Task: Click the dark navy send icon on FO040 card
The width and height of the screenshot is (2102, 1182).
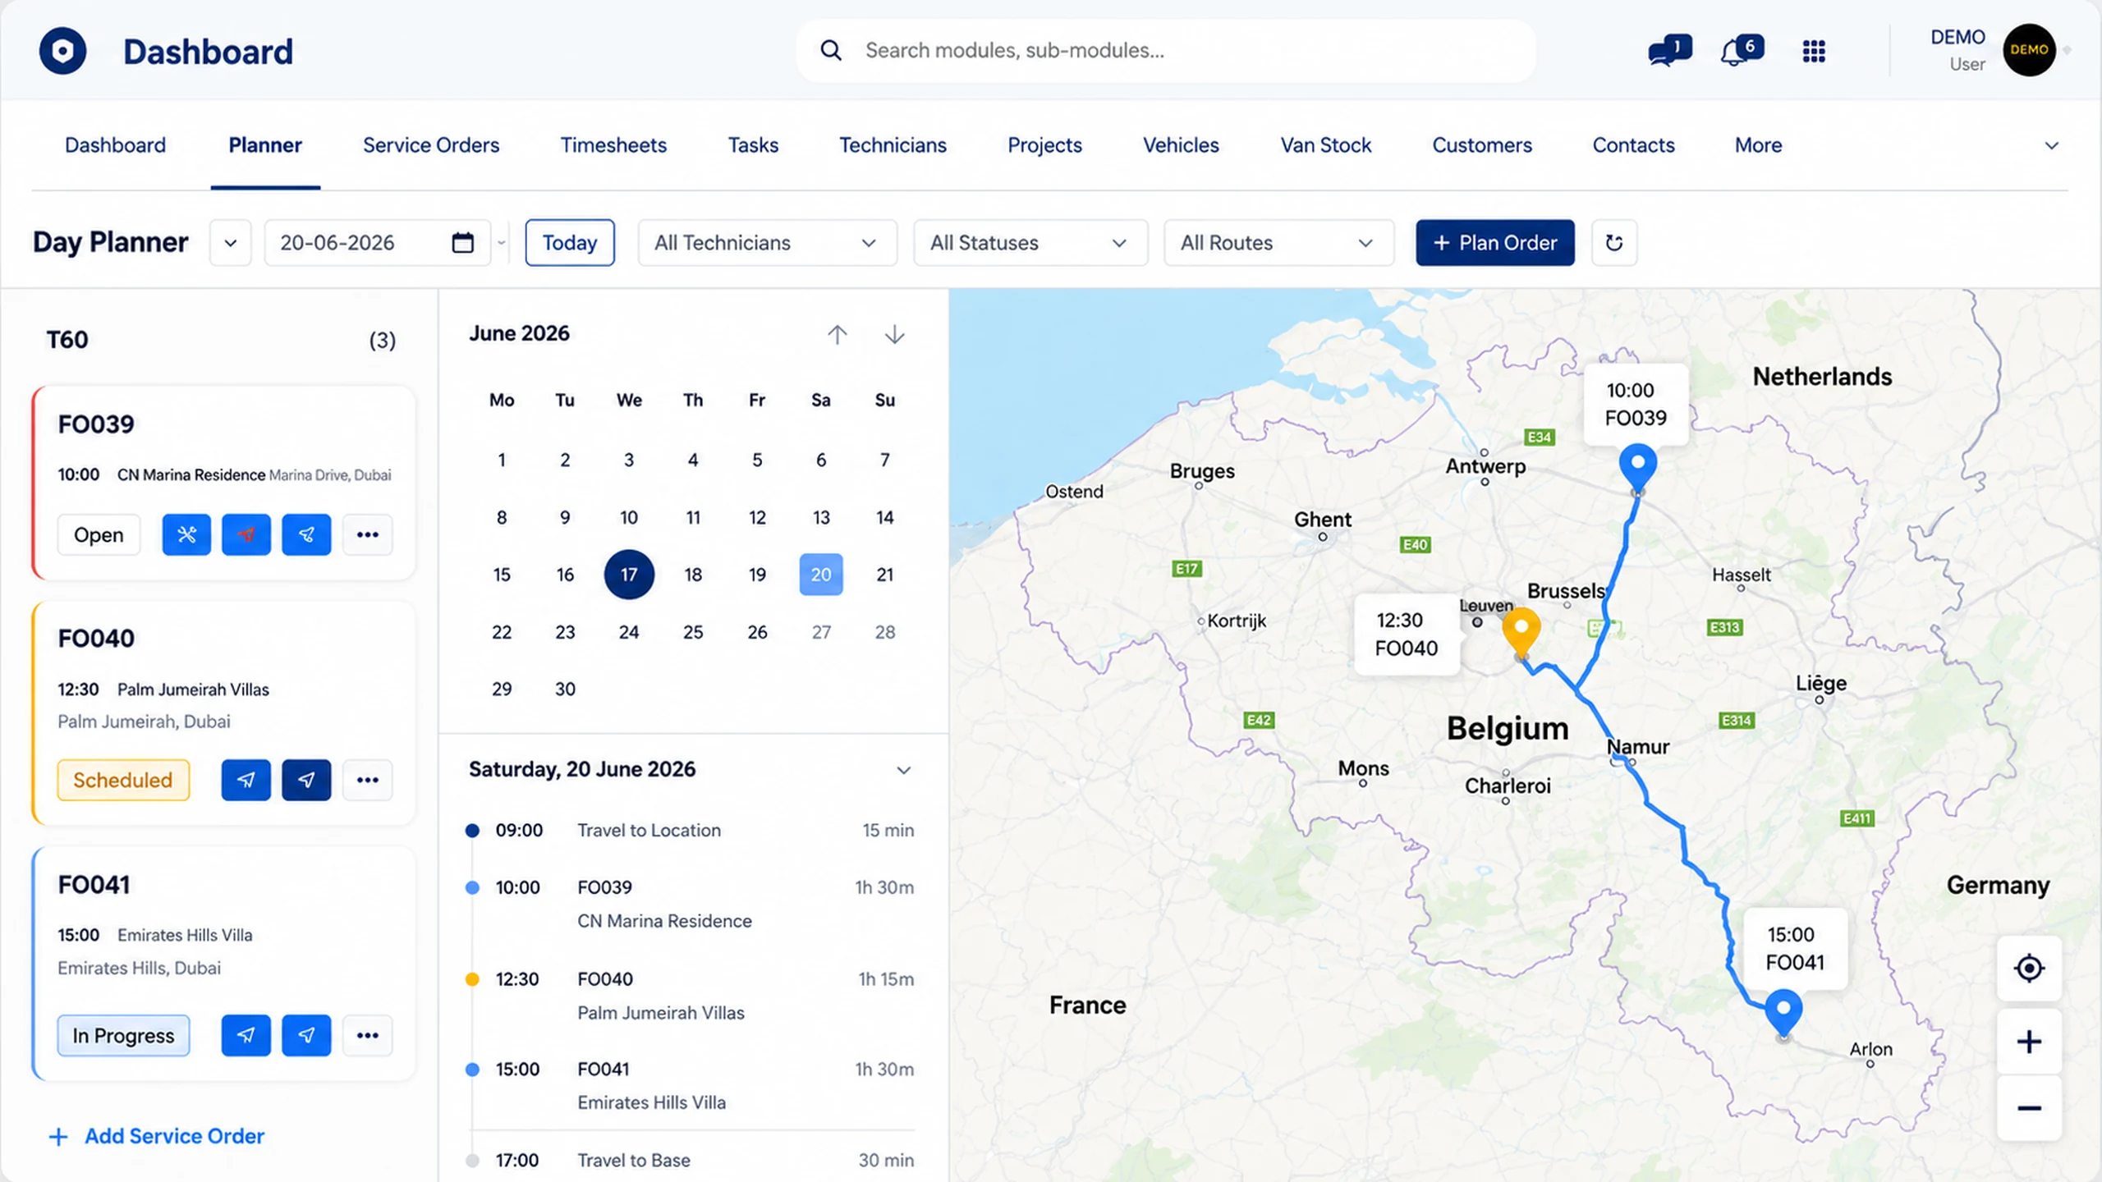Action: 306,780
